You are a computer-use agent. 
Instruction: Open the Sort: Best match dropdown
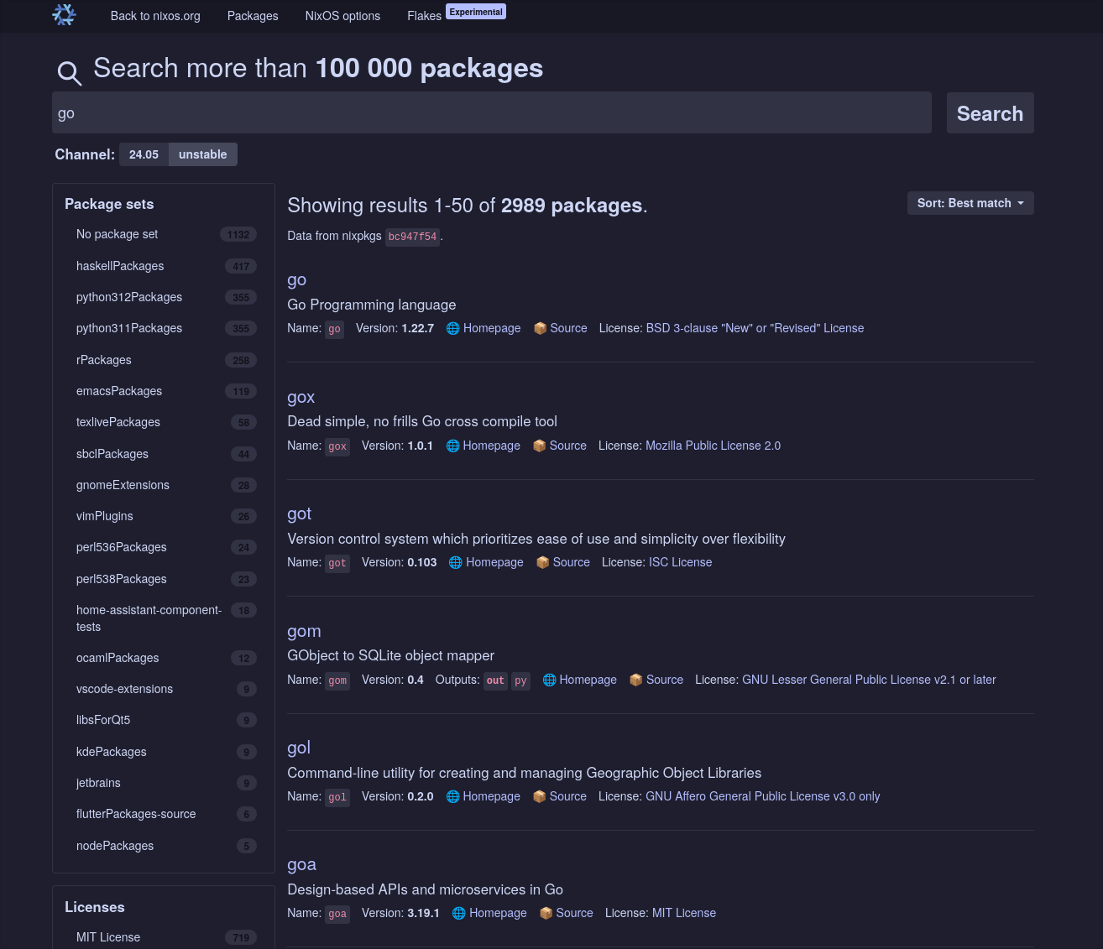(970, 203)
